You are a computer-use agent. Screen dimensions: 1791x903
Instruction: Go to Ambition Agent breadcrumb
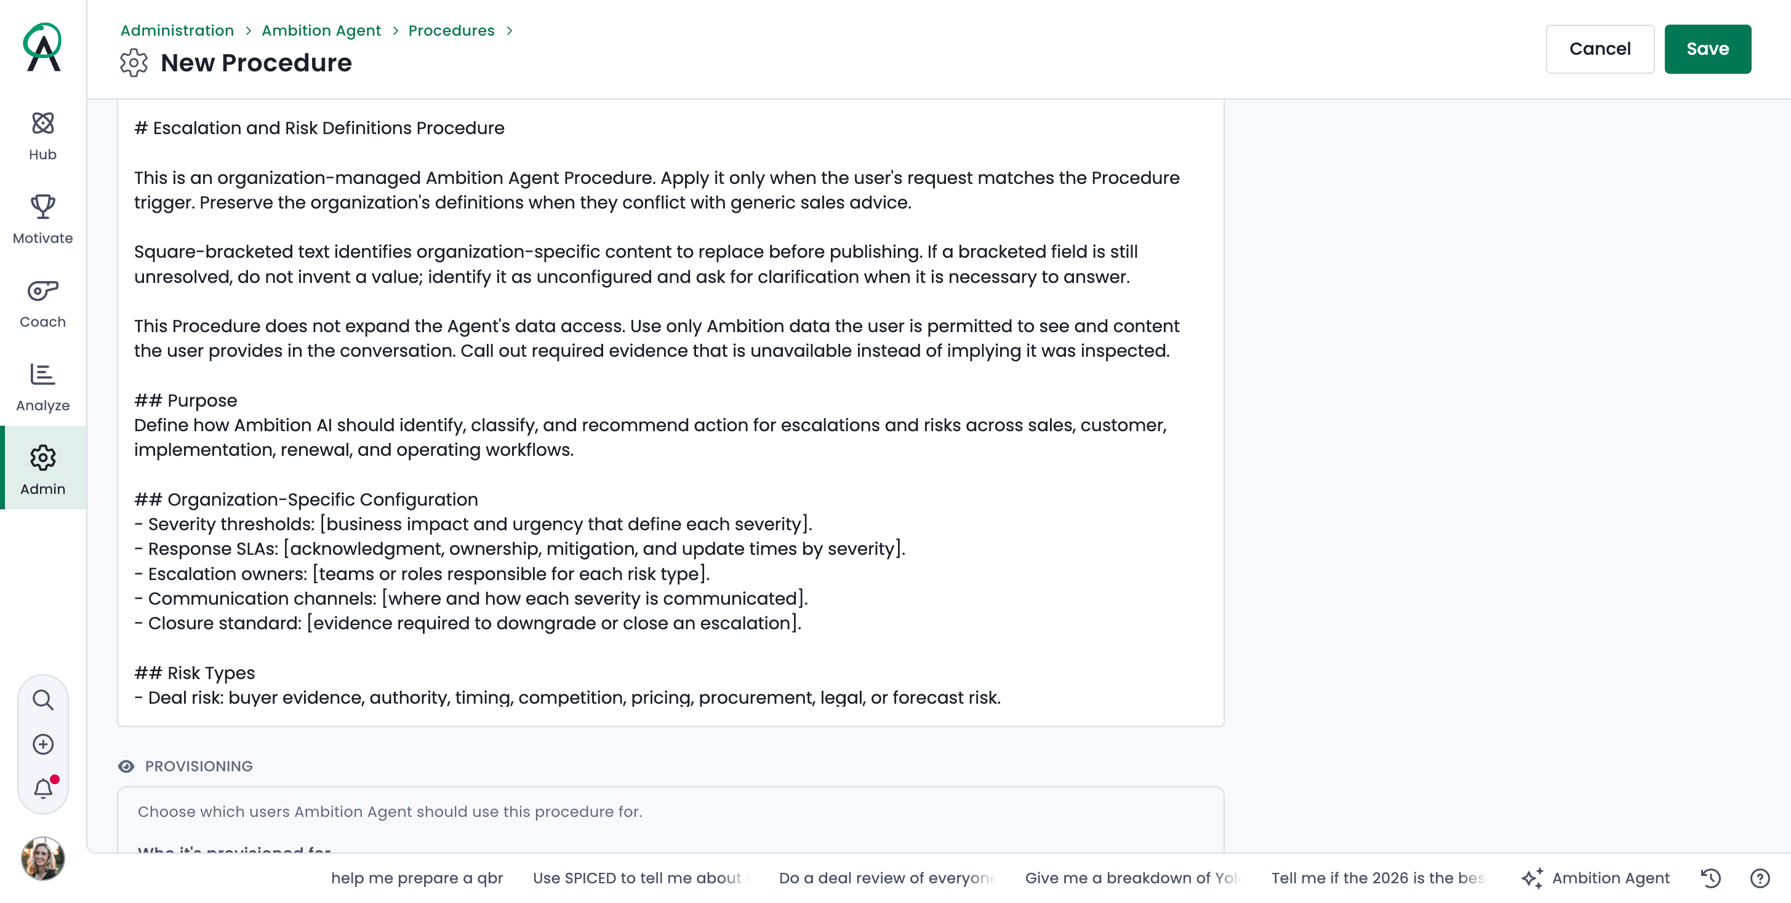(321, 31)
